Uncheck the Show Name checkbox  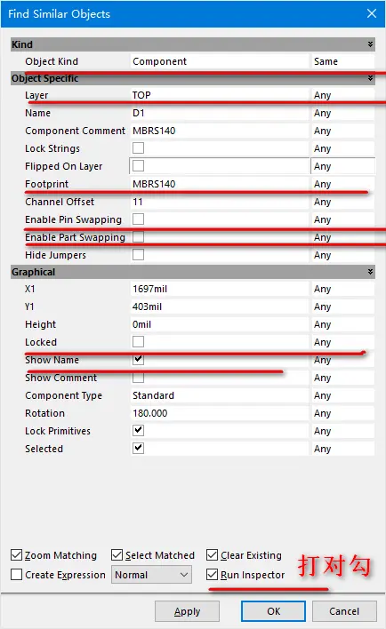pos(138,360)
